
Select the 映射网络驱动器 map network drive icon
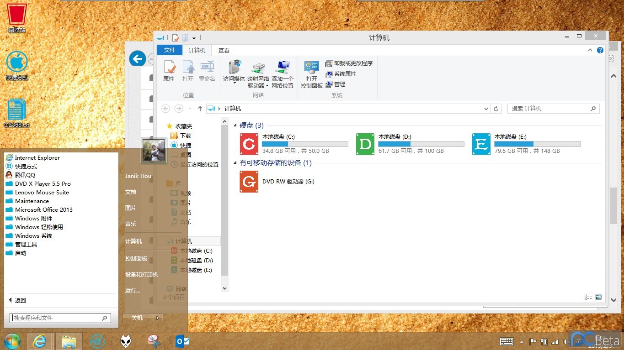(258, 75)
